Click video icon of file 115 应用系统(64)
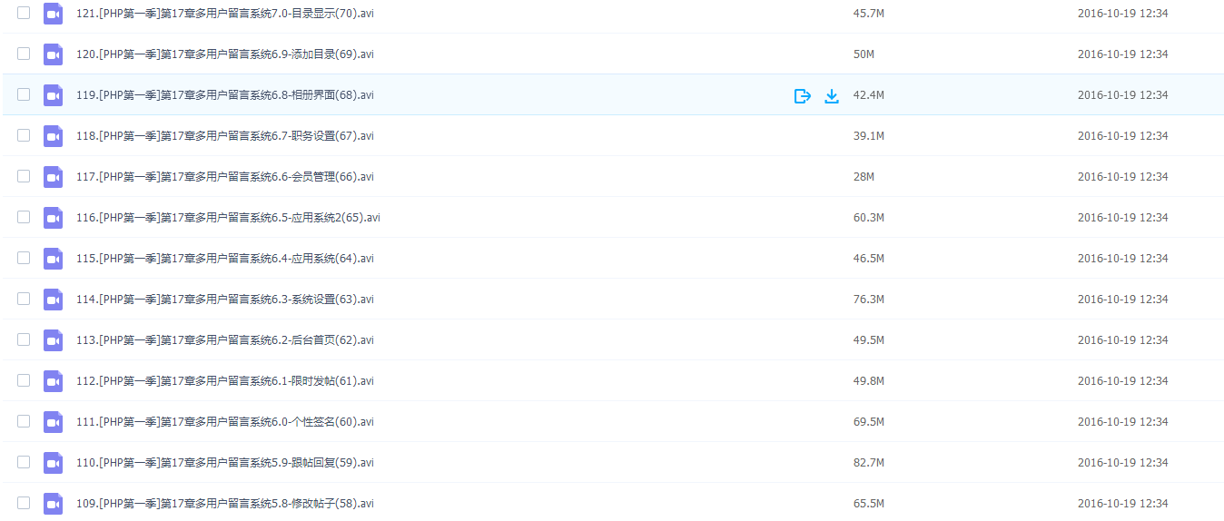 click(x=53, y=259)
